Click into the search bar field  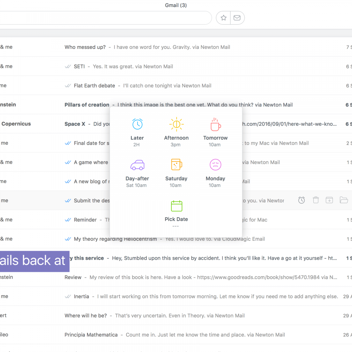[x=106, y=18]
